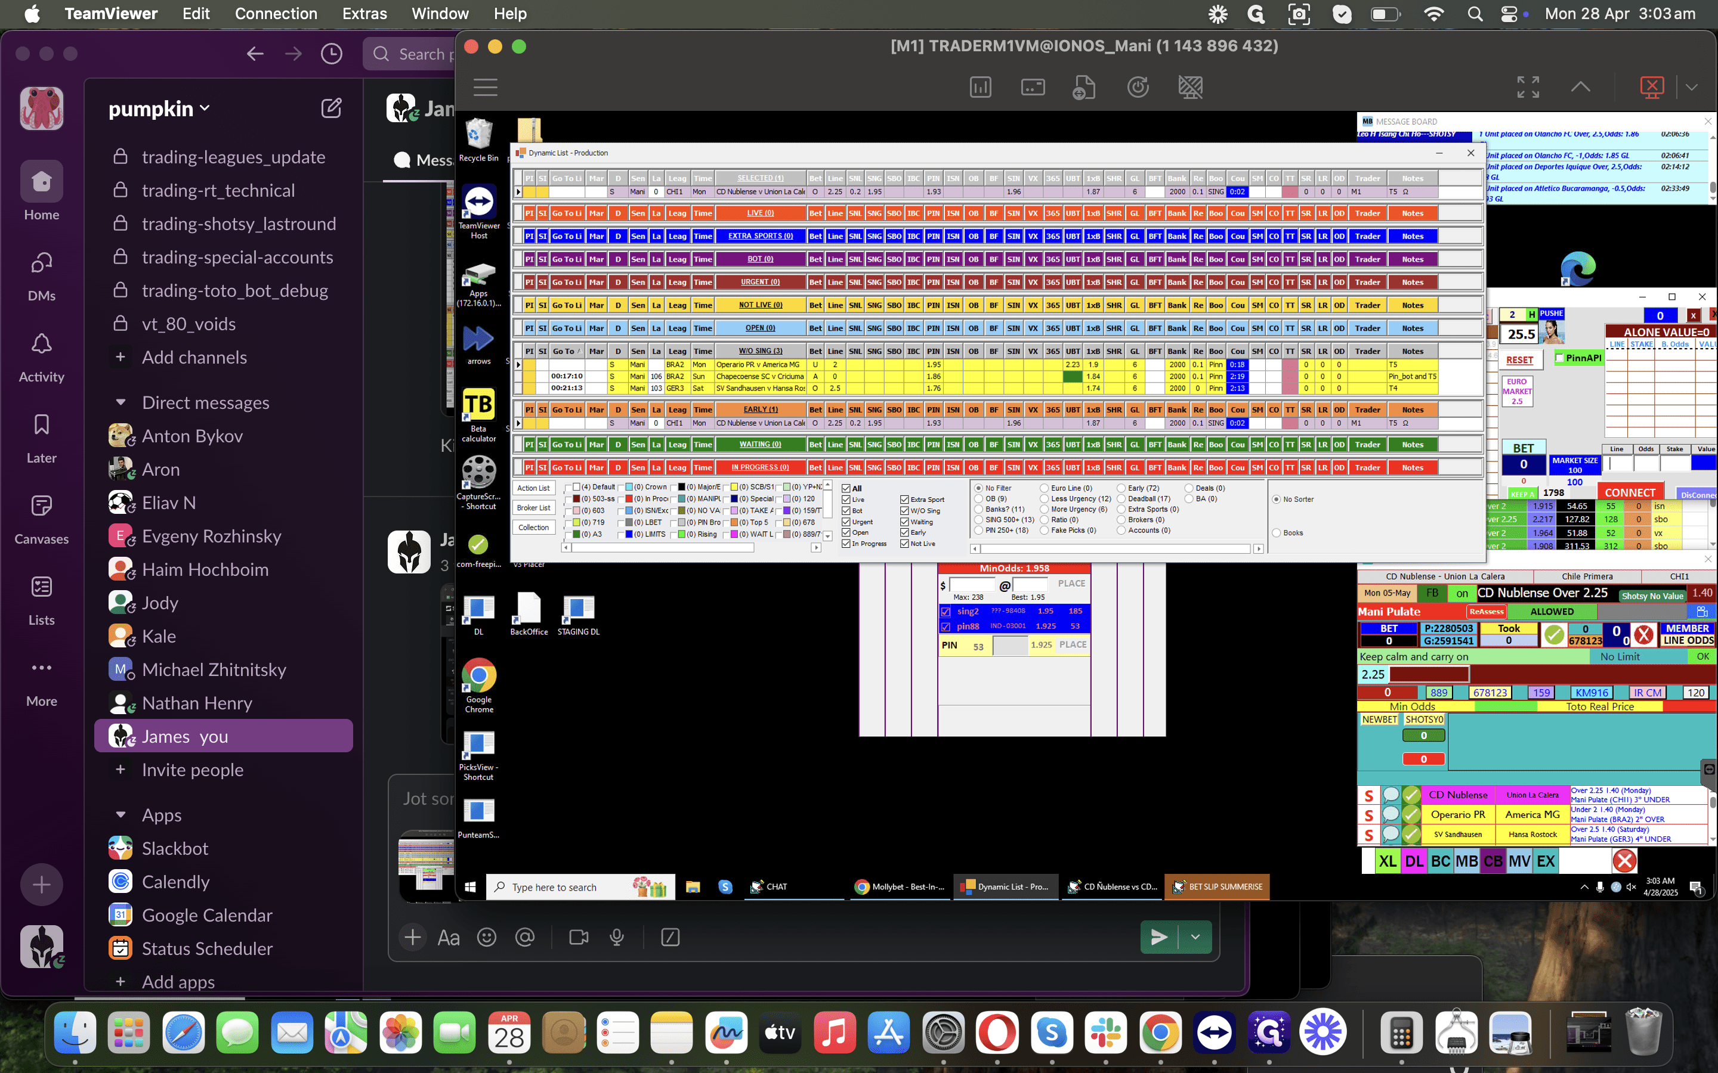Uncheck the Live filter checkbox

(846, 500)
